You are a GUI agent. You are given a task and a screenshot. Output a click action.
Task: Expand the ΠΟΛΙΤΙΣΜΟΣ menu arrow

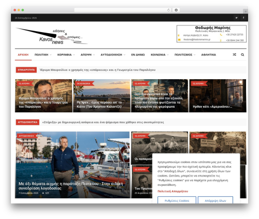tap(195, 55)
